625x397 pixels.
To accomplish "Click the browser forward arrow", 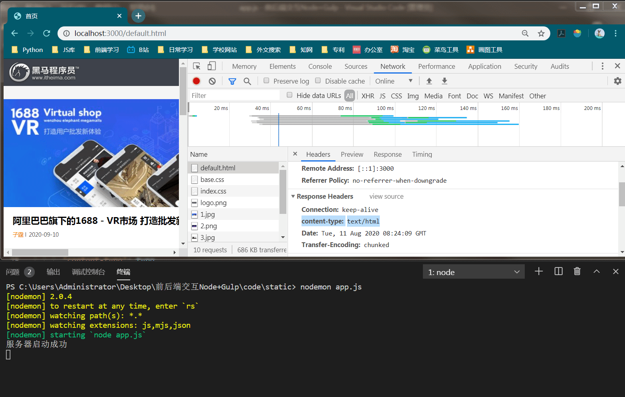I will pyautogui.click(x=31, y=33).
